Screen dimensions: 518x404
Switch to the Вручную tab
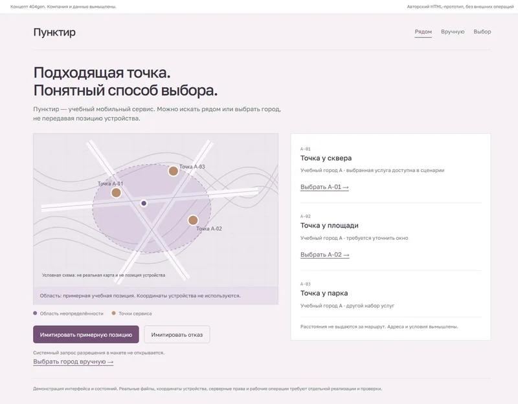(453, 32)
